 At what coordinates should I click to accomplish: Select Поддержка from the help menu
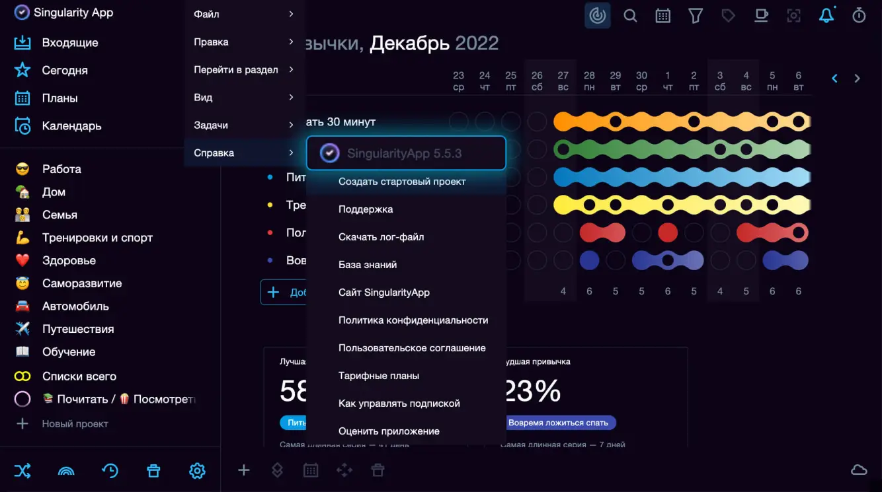(x=366, y=209)
